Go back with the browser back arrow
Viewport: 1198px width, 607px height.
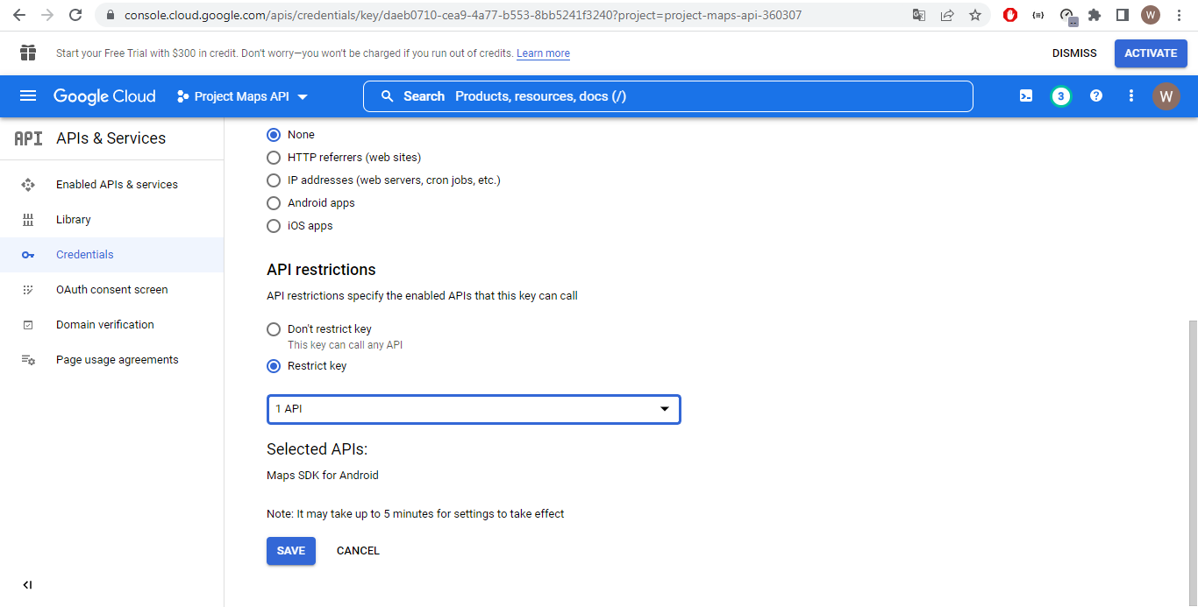(x=19, y=15)
